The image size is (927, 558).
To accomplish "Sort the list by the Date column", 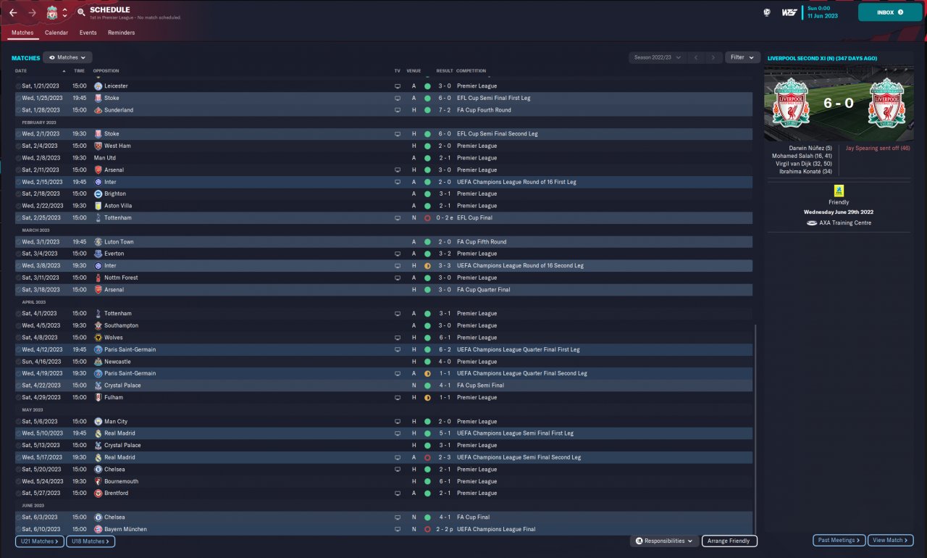I will click(21, 71).
